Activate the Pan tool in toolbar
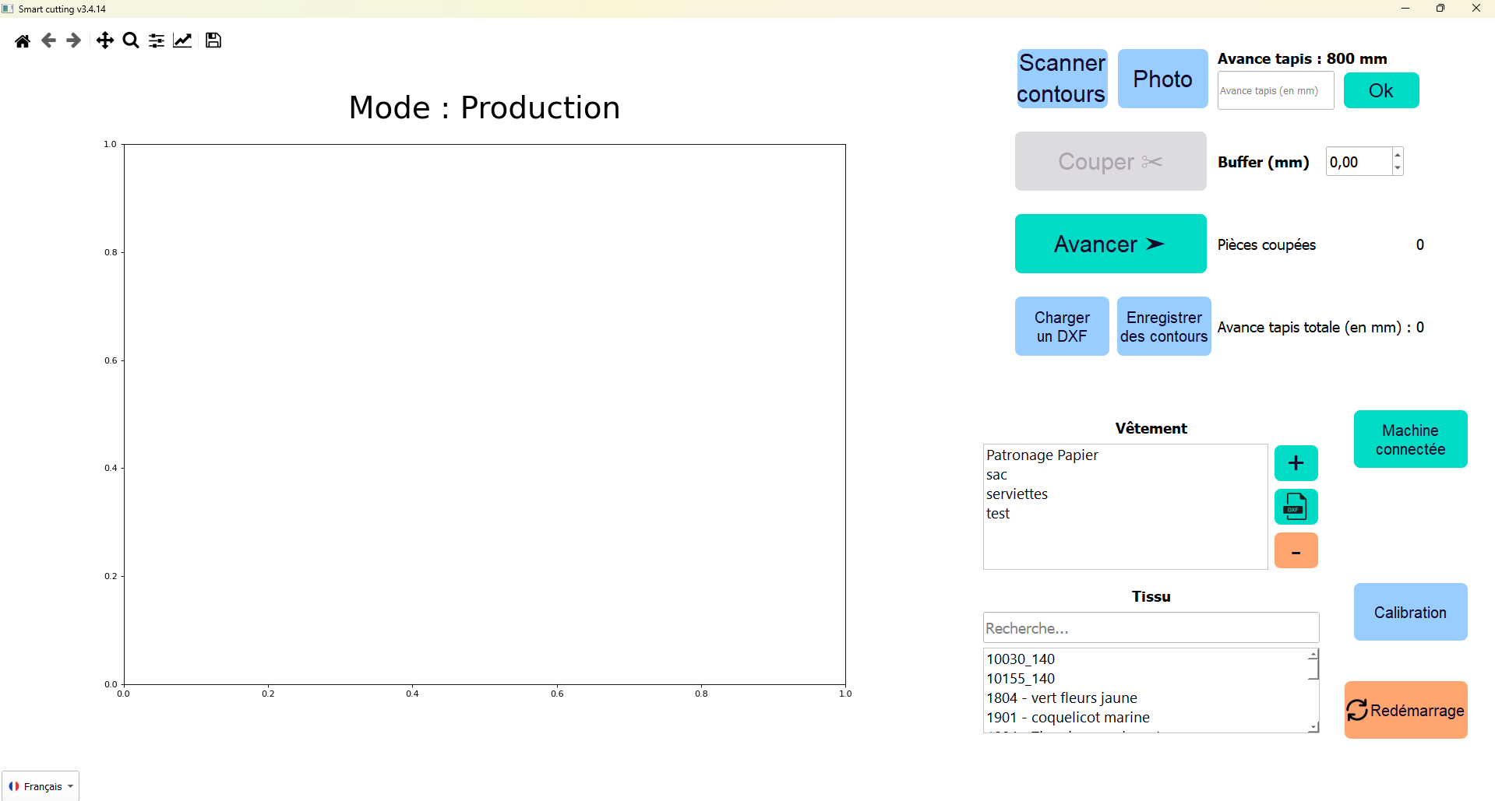Viewport: 1495px width, 801px height. tap(104, 40)
